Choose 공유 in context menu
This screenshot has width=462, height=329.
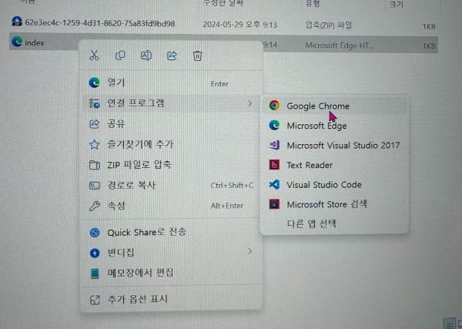(x=171, y=123)
